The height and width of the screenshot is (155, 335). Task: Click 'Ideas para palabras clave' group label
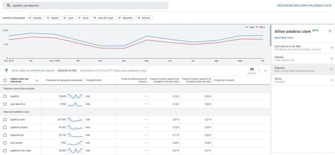pos(16,112)
